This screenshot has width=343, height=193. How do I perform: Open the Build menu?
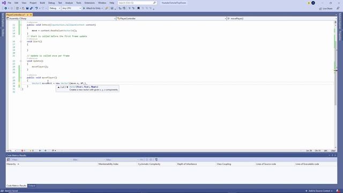point(42,3)
